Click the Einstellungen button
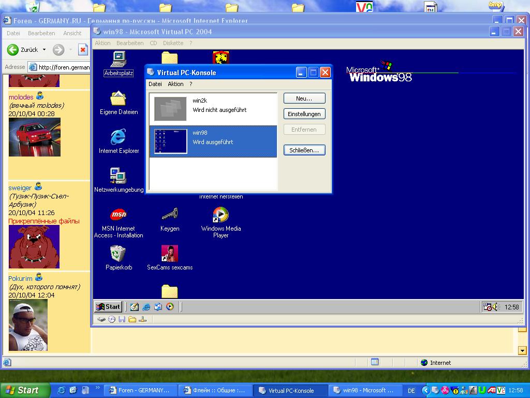530x398 pixels. point(304,114)
